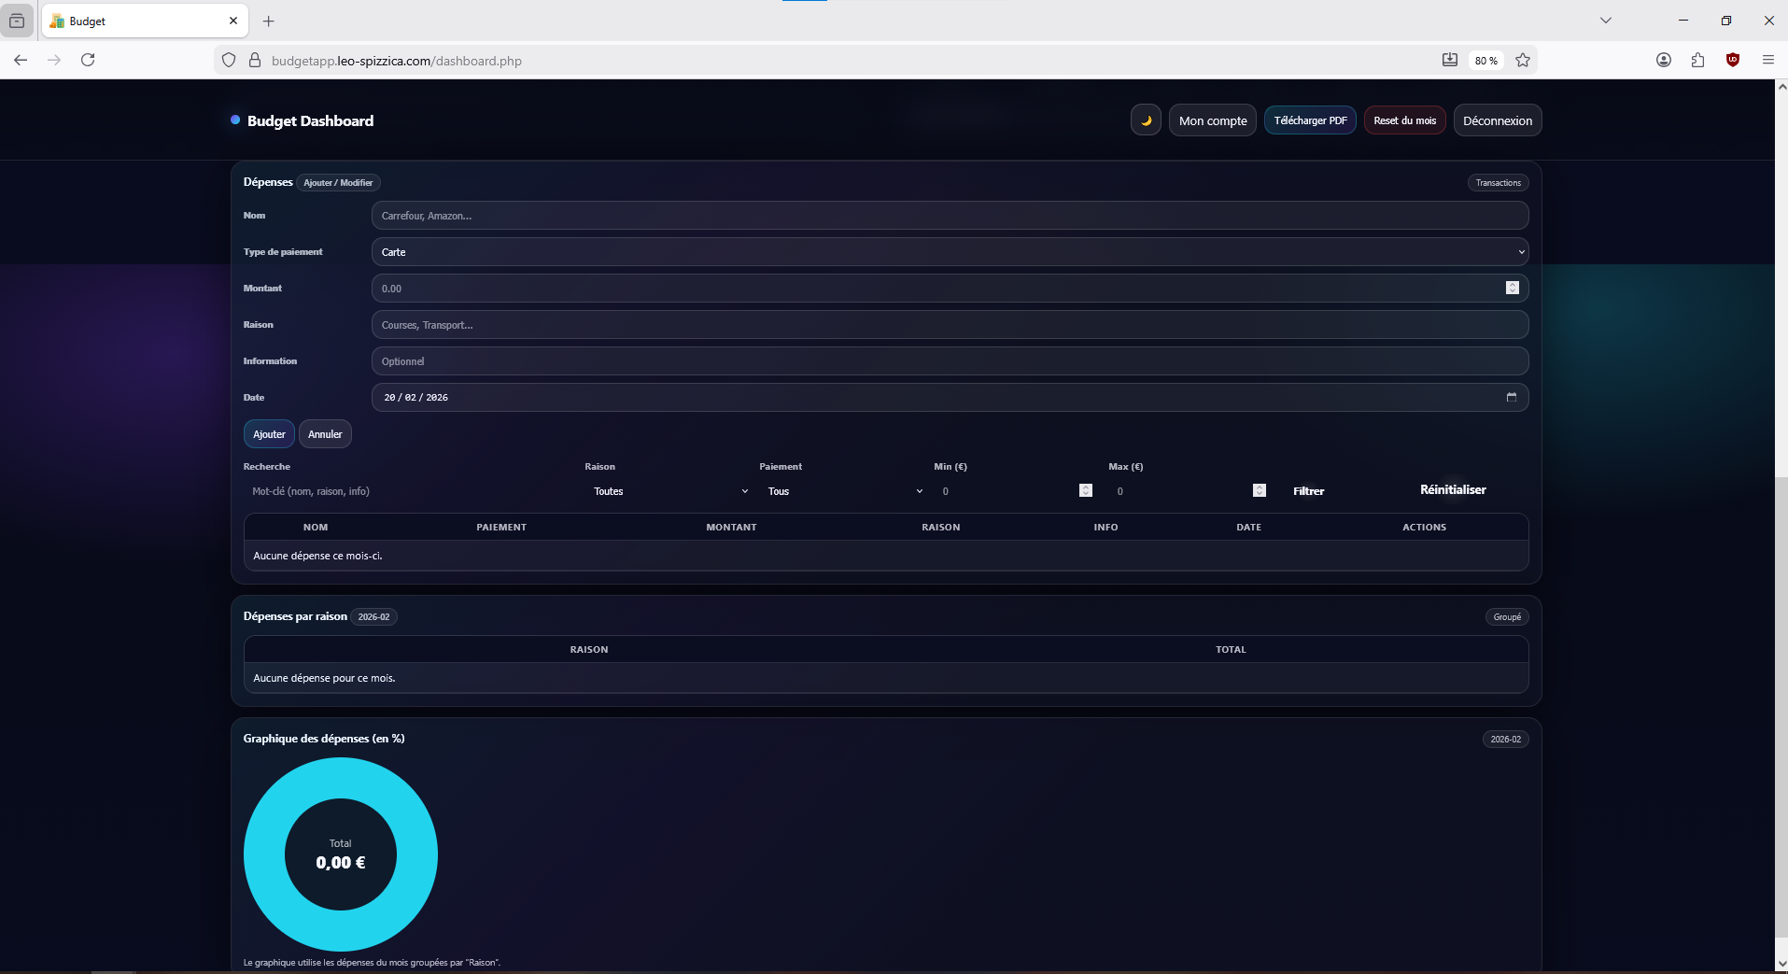This screenshot has width=1788, height=974.
Task: Click the Recherche keyword input field
Action: pos(401,491)
